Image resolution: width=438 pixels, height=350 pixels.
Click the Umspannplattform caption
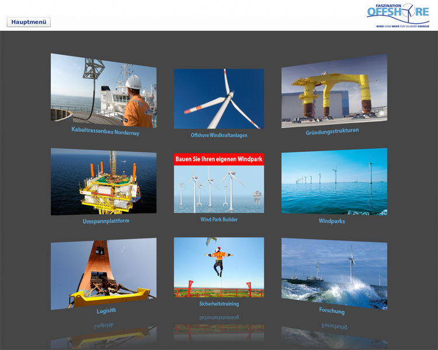(106, 222)
